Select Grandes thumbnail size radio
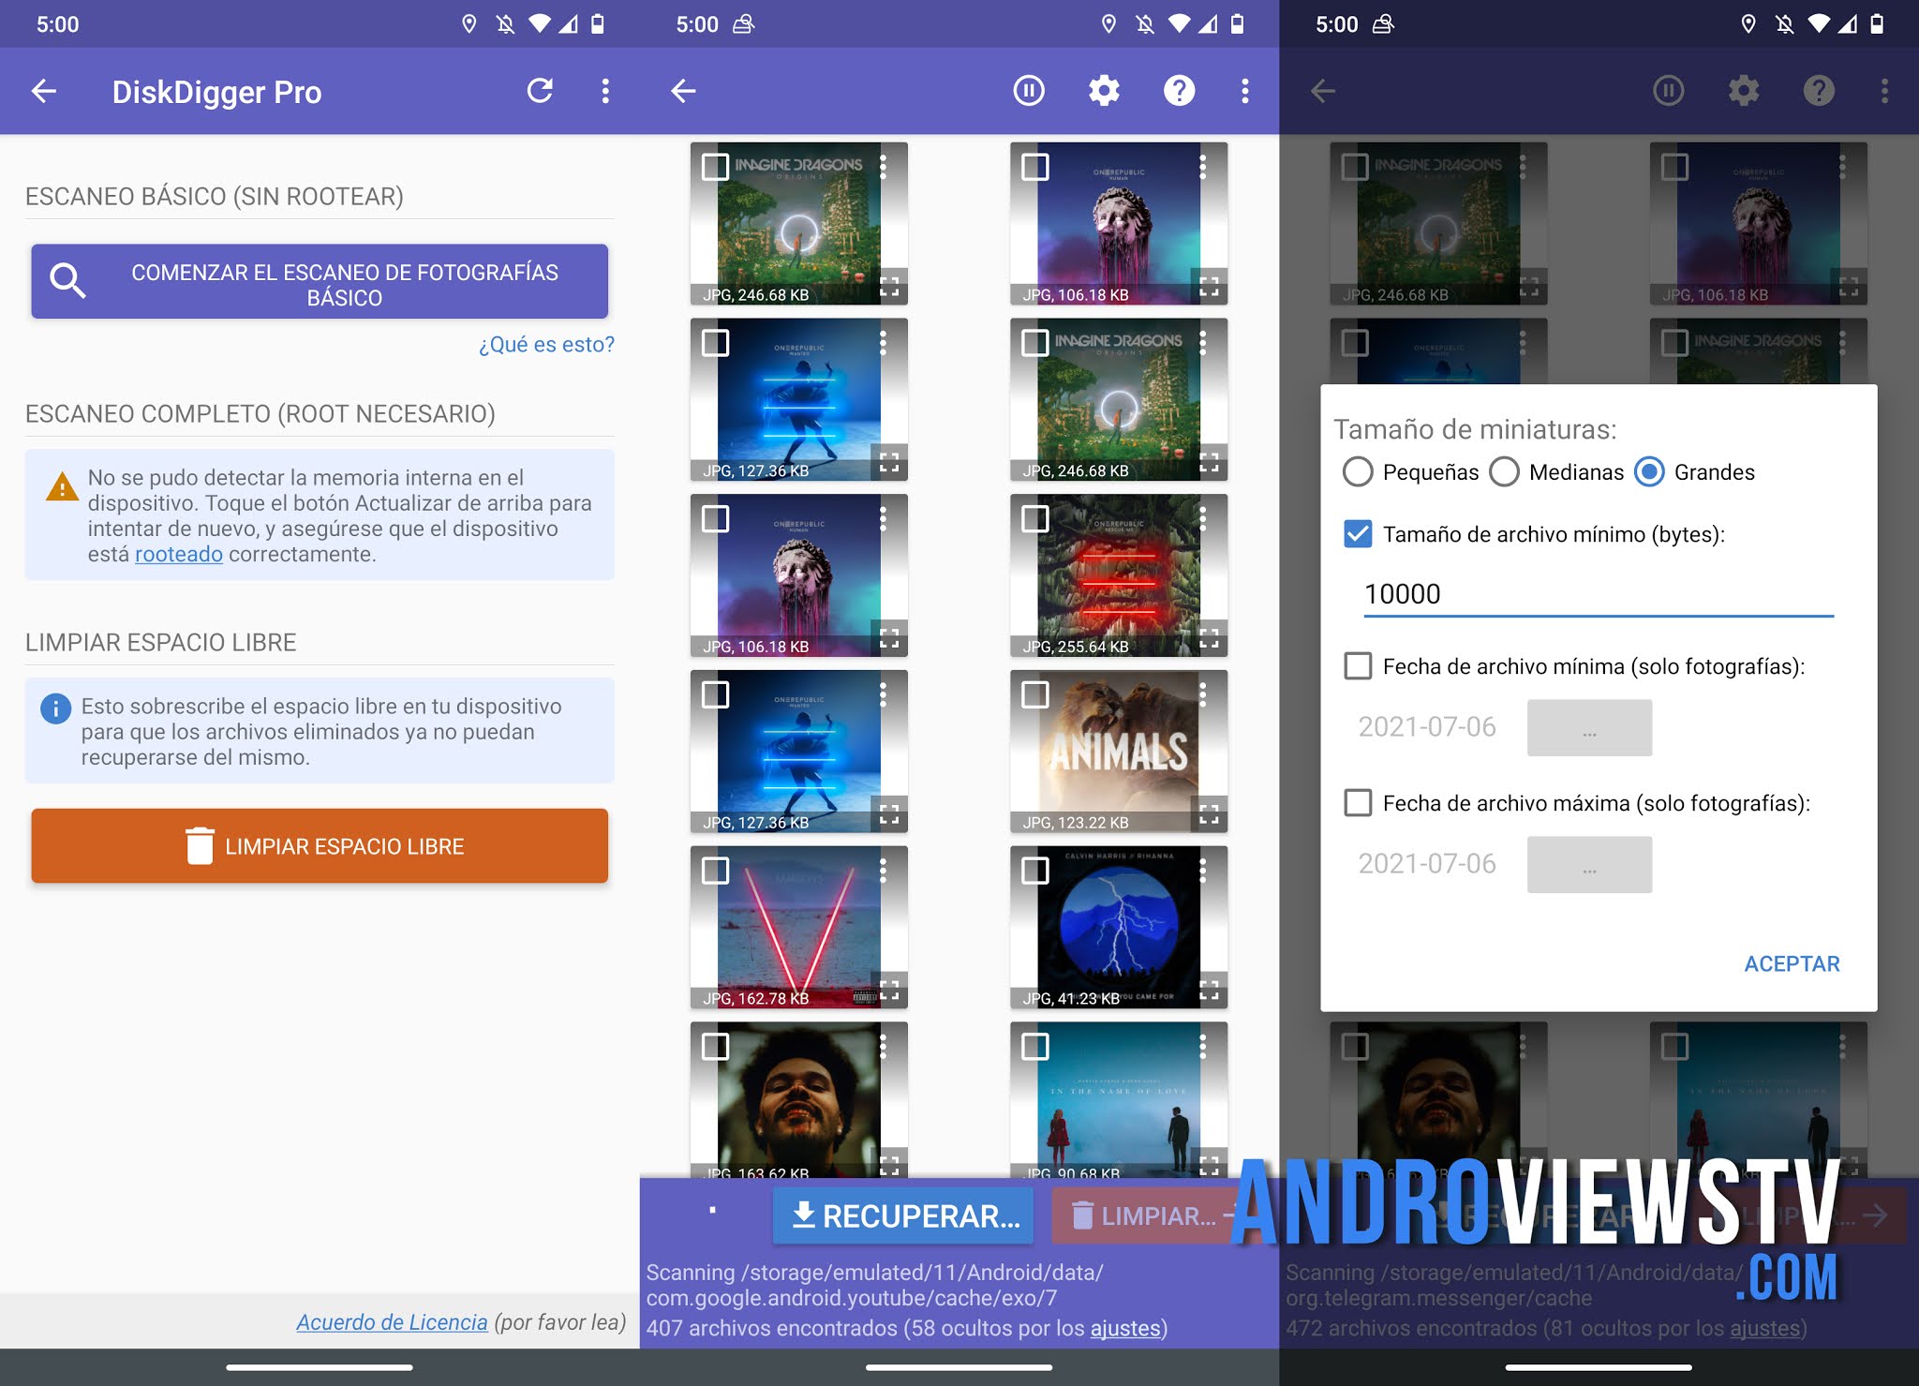 point(1649,471)
